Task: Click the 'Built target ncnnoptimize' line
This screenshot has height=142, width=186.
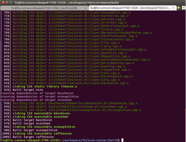Action: pyautogui.click(x=29, y=130)
